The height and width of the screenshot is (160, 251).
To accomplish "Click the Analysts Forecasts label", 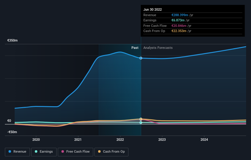I will (x=158, y=48).
